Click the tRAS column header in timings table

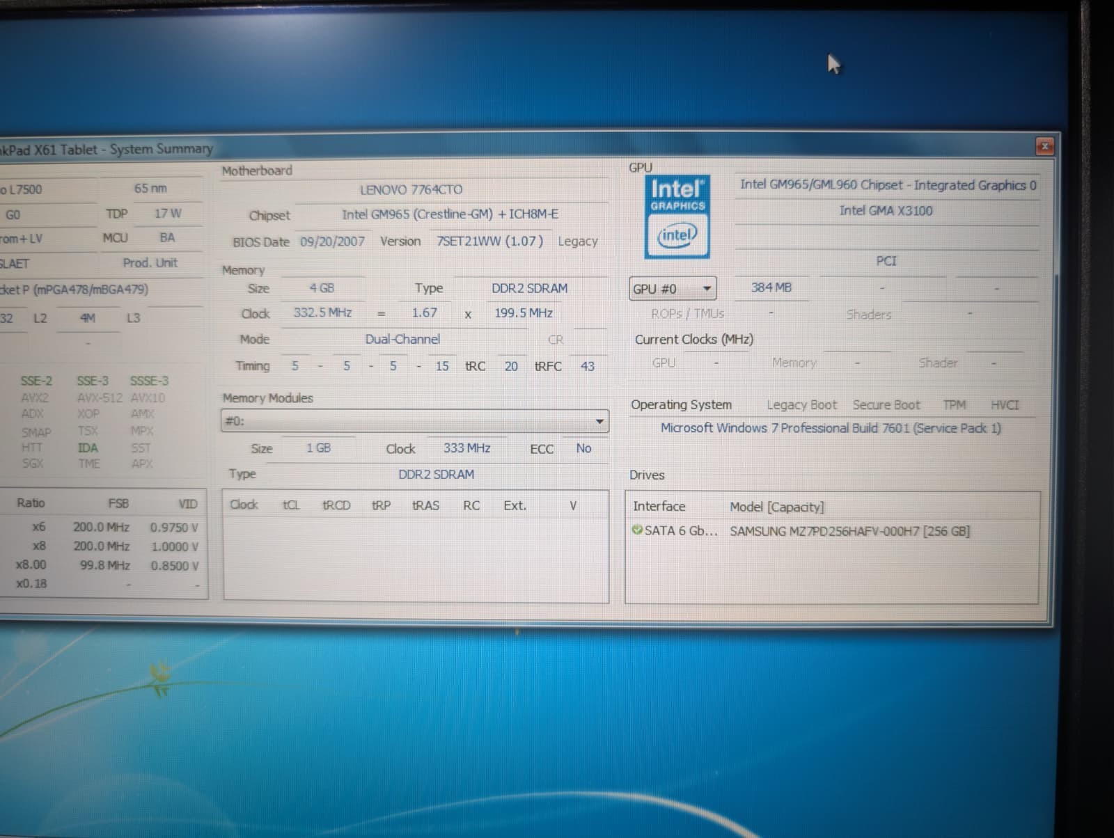click(425, 505)
